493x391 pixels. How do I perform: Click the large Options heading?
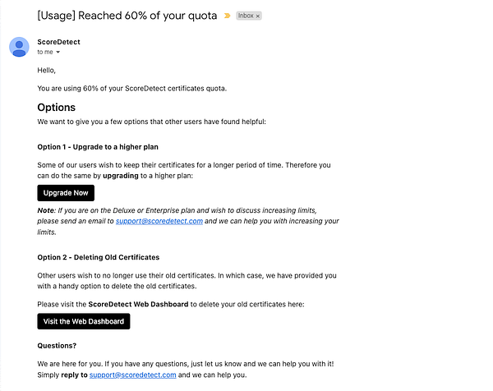coord(56,108)
